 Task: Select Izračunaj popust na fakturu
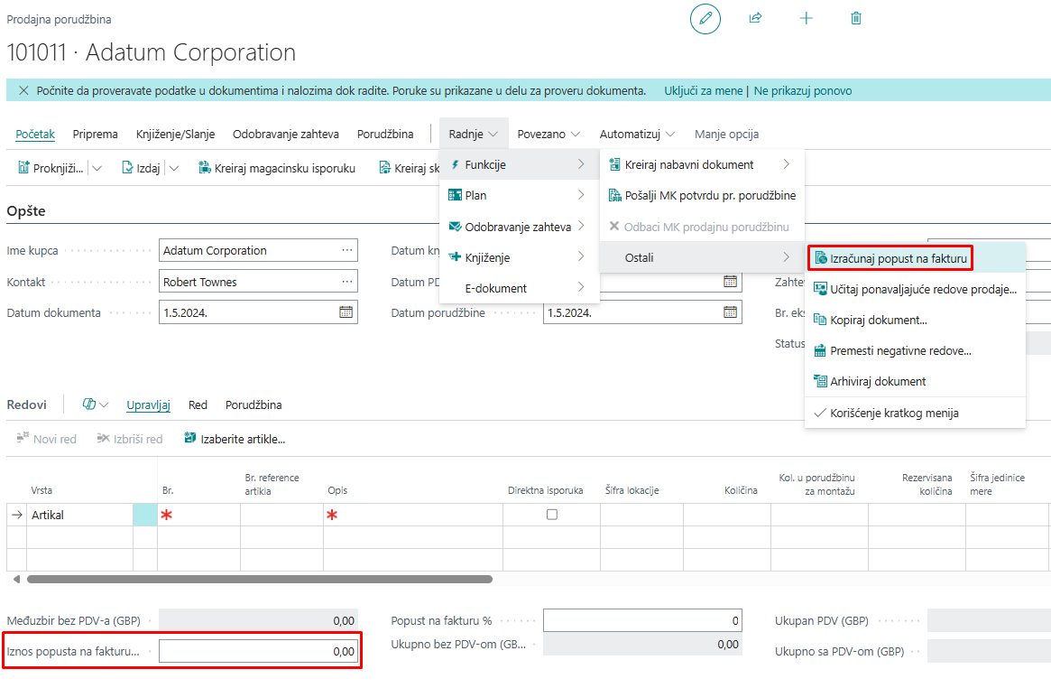[898, 258]
